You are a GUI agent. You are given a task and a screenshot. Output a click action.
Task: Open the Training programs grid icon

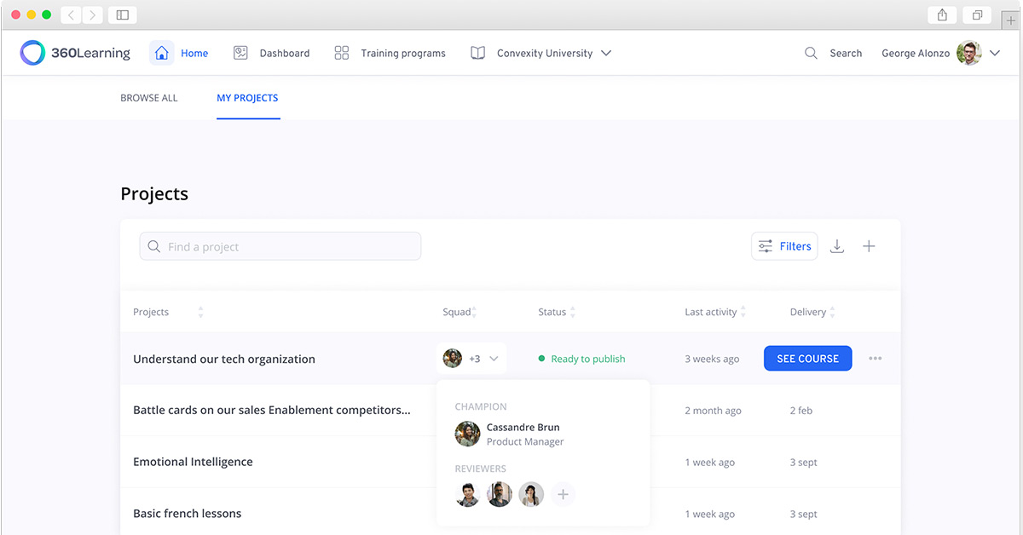pyautogui.click(x=342, y=53)
